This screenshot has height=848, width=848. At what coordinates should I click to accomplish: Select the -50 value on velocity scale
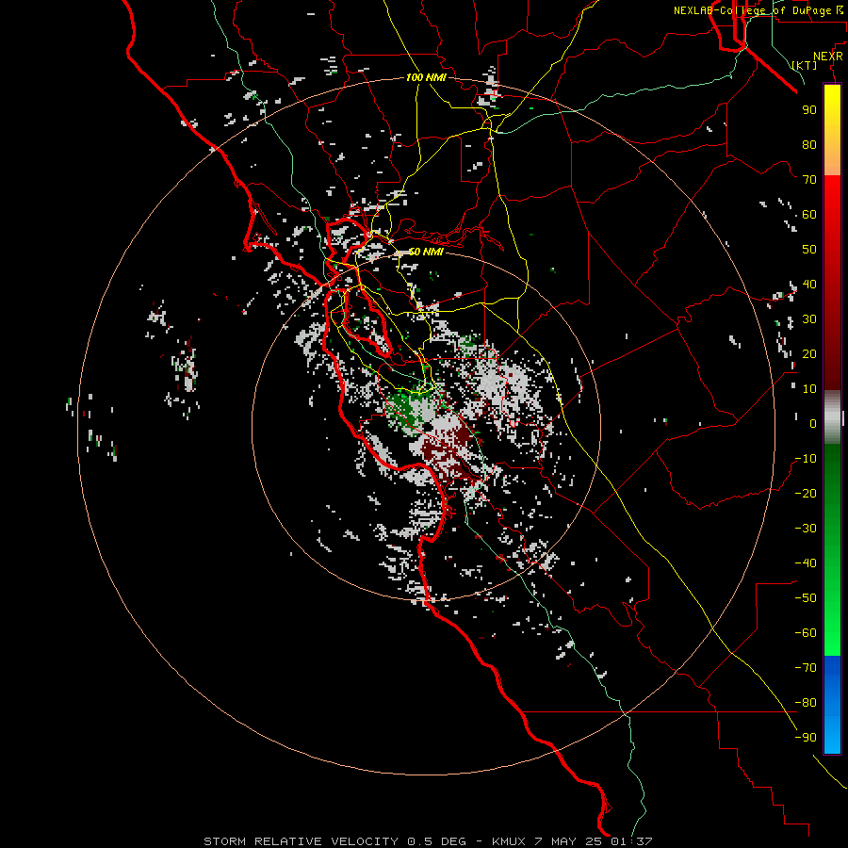(x=806, y=598)
